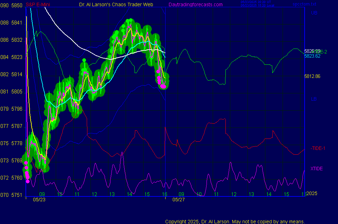Select the "LB" lower band label
The image size is (338, 224).
314,99
